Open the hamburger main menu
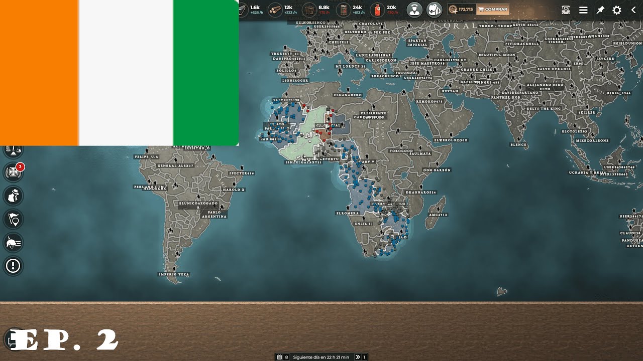 (x=583, y=10)
